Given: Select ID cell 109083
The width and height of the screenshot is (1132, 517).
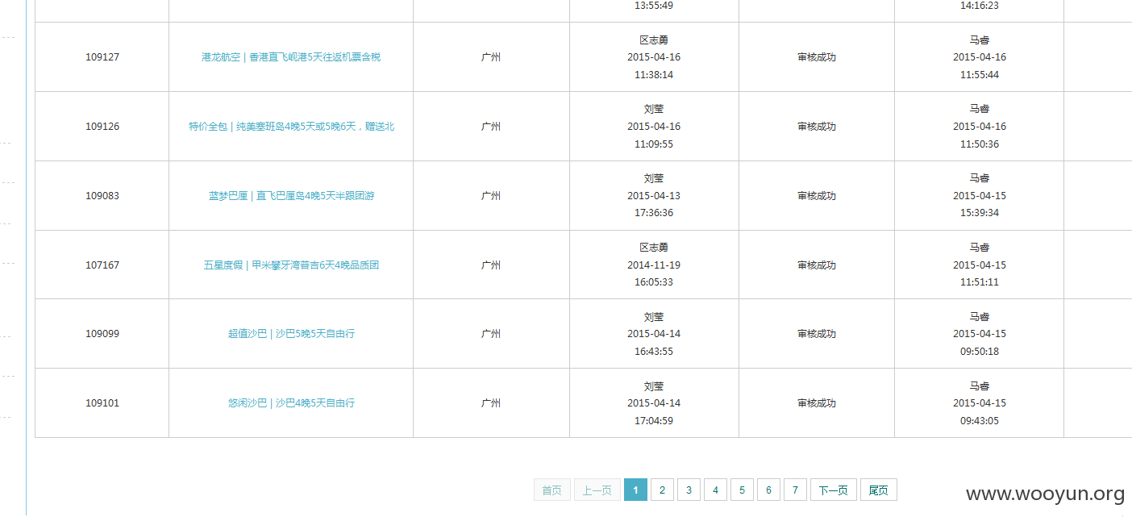Looking at the screenshot, I should coord(102,196).
